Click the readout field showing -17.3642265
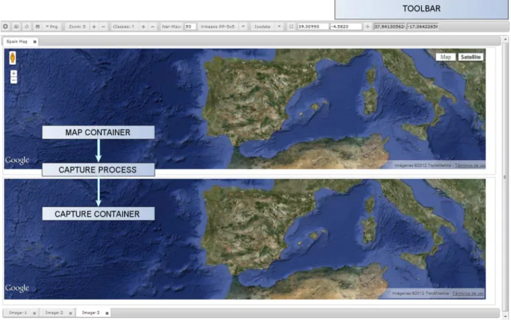This screenshot has width=511, height=320. click(422, 26)
